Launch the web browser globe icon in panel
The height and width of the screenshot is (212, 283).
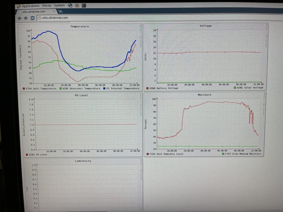(70, 6)
